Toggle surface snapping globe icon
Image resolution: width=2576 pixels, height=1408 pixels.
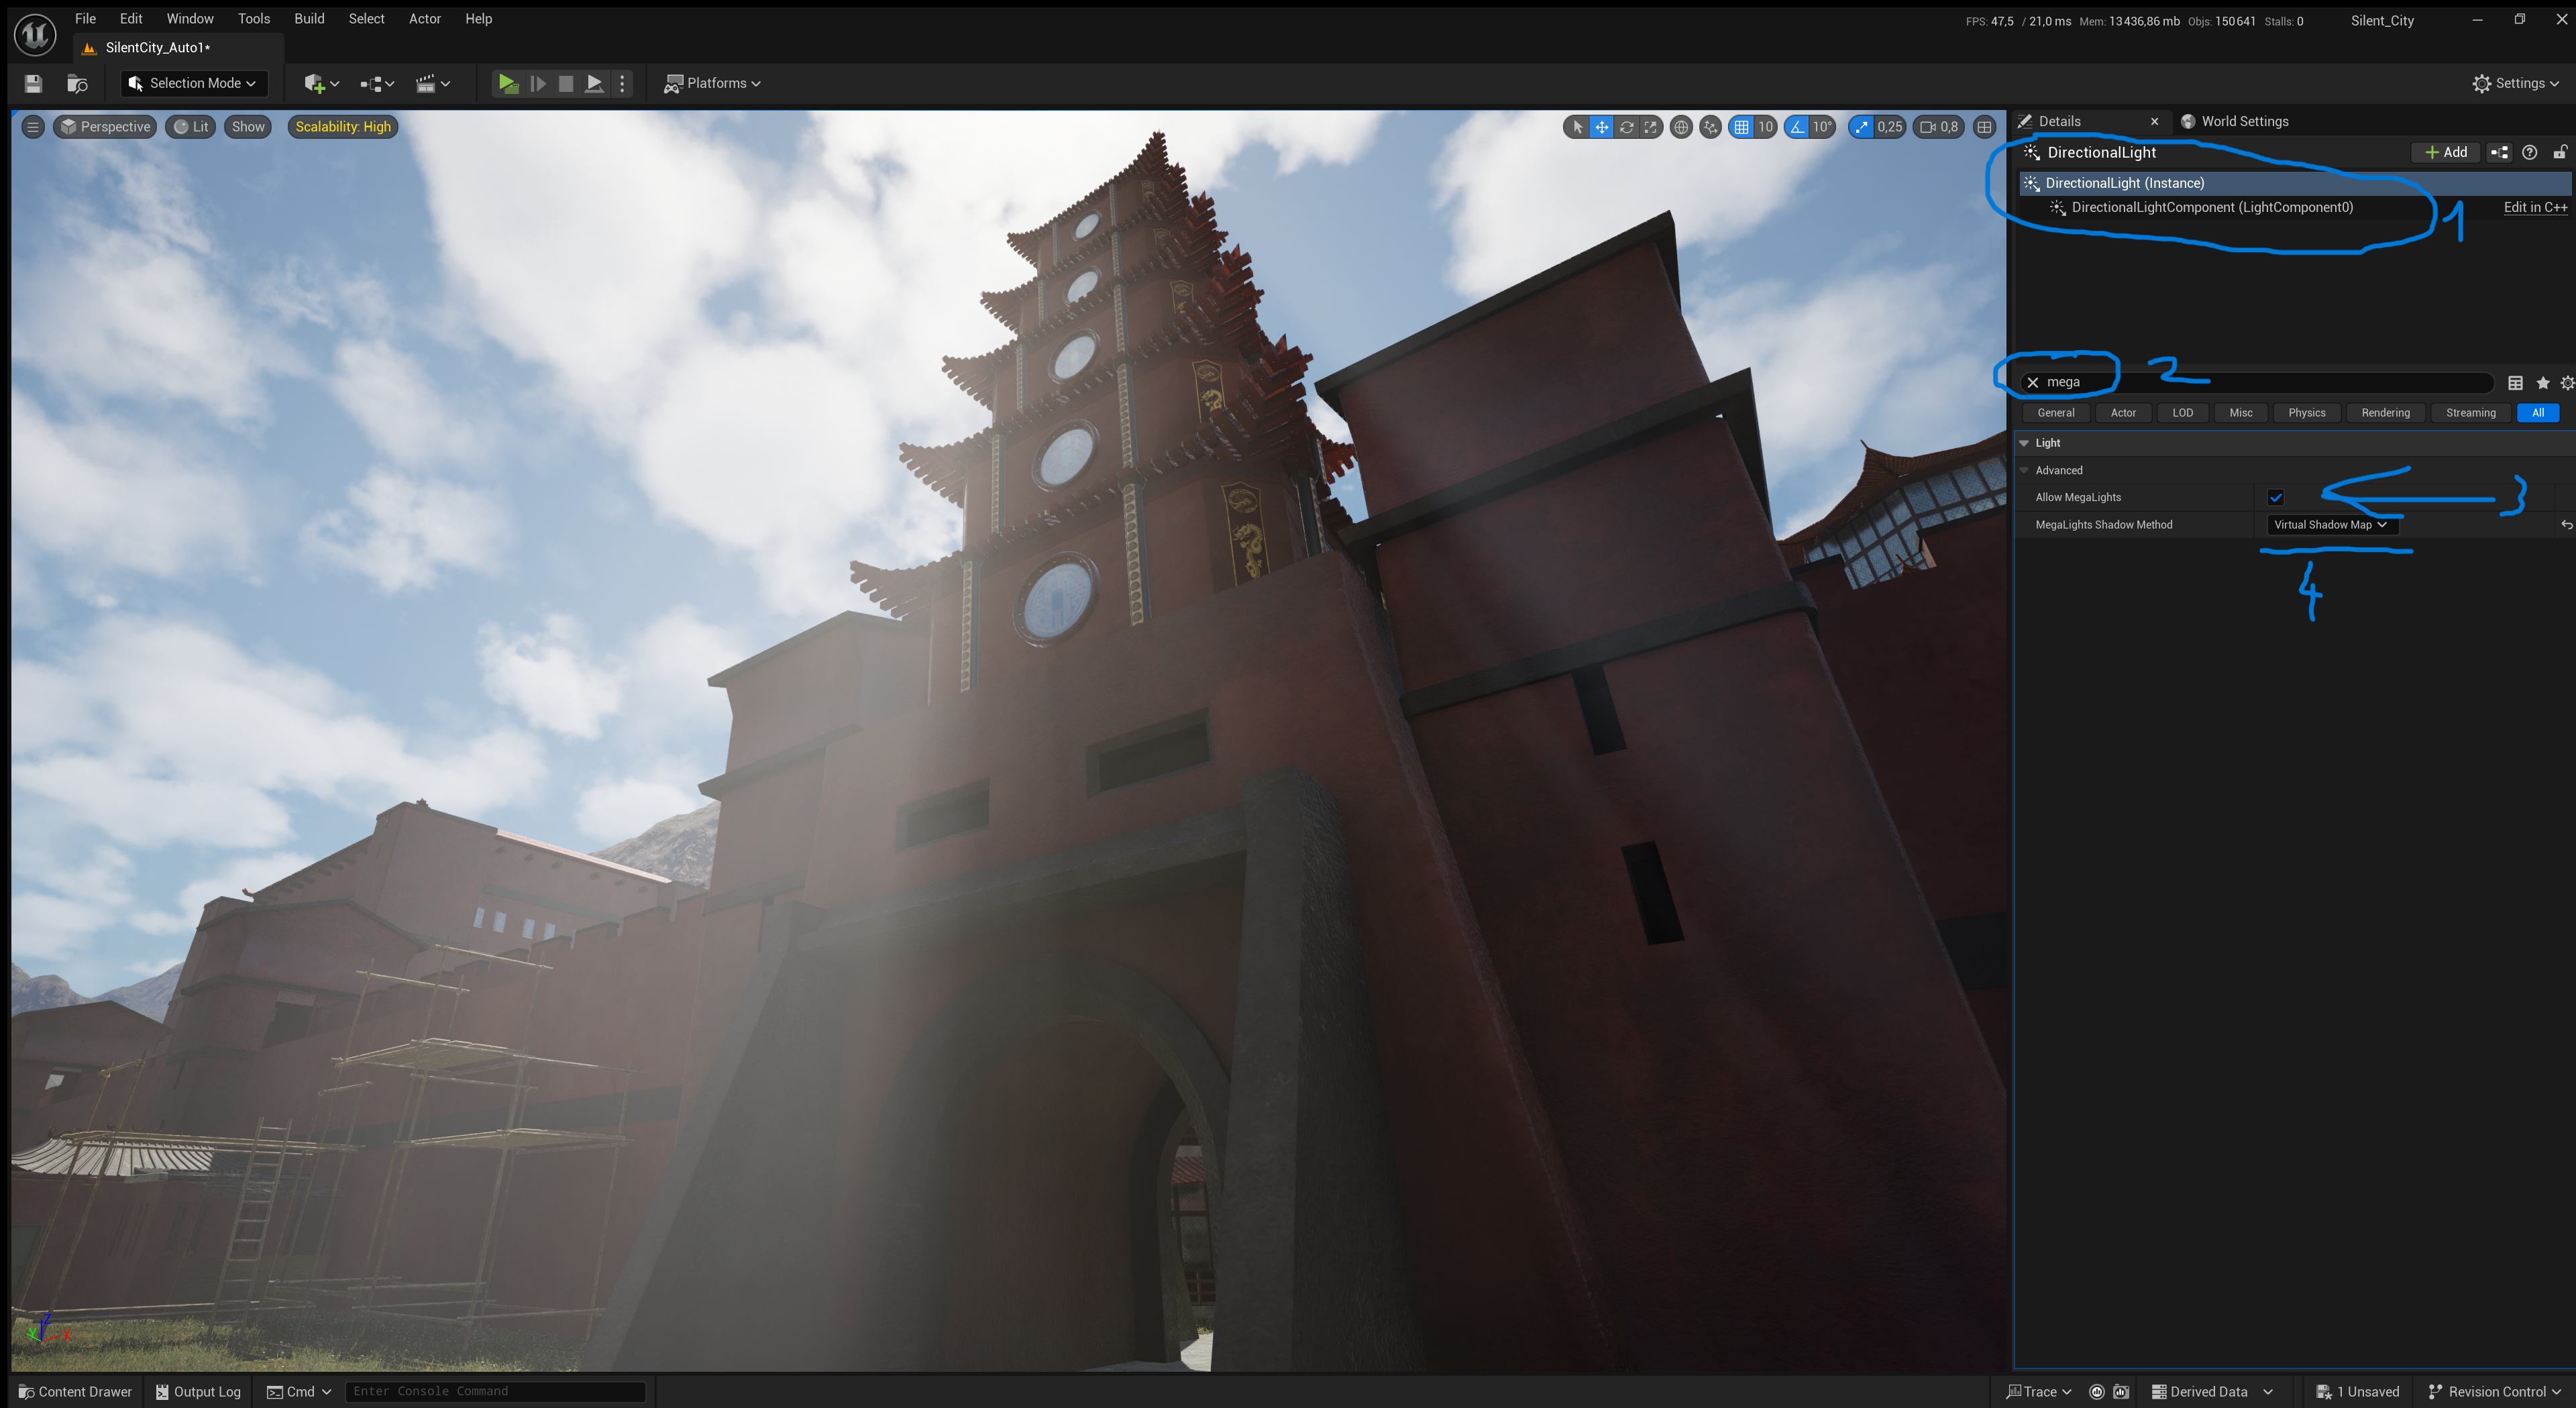1681,127
